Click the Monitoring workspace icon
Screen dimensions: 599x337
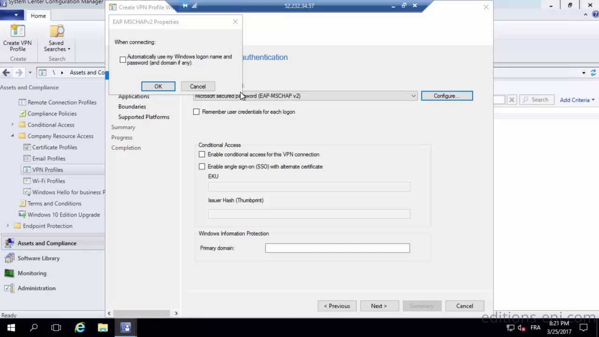9,273
